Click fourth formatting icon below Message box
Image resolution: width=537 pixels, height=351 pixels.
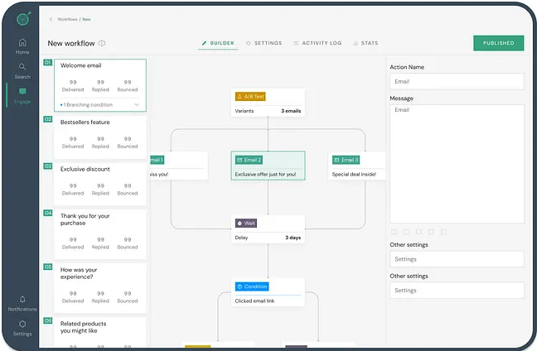click(x=431, y=232)
